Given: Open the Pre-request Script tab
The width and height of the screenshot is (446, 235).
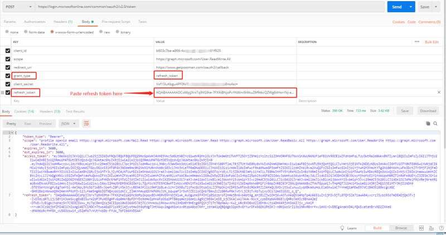Looking at the screenshot, I should coord(116,22).
